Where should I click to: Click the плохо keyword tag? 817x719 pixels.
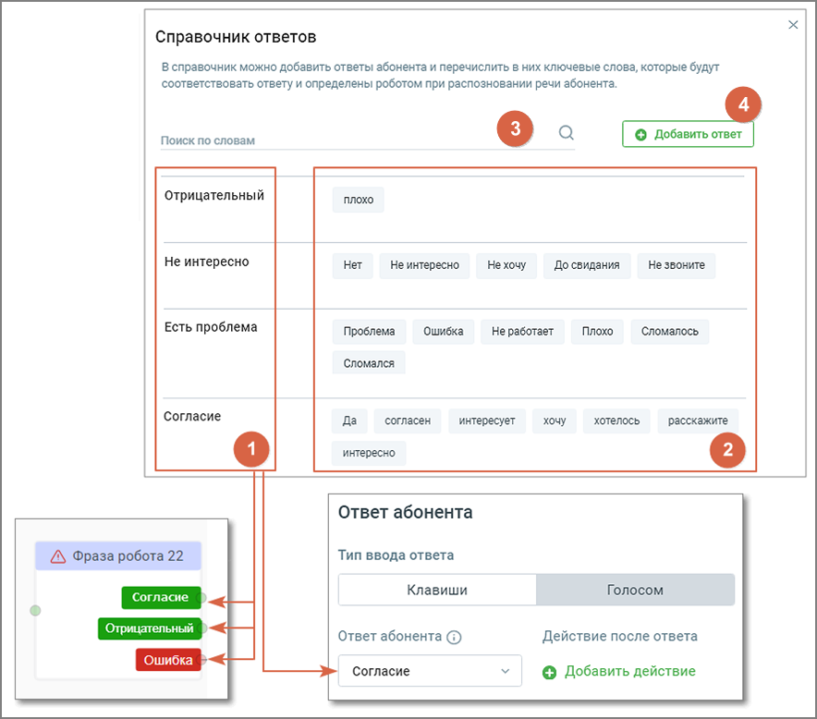coord(359,200)
